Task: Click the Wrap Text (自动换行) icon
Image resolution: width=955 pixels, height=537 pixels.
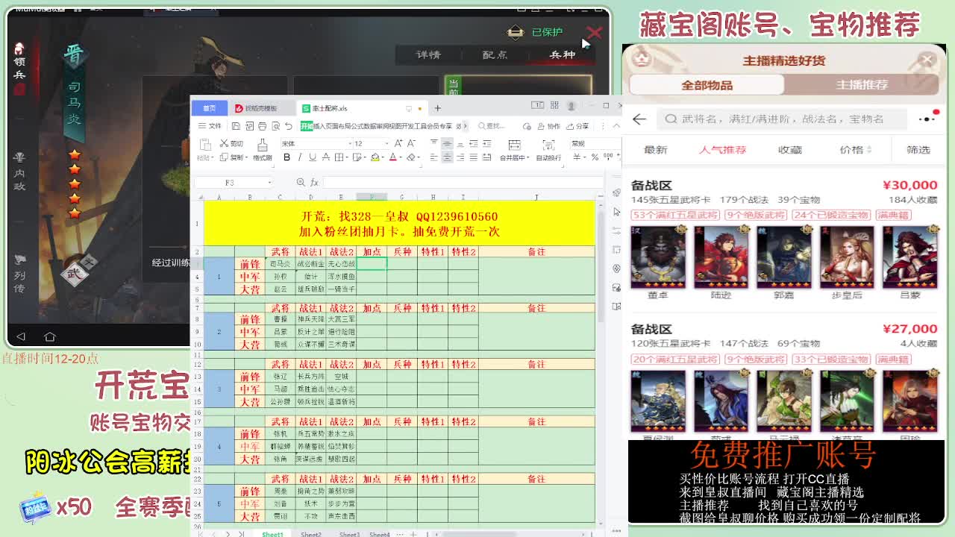Action: click(x=548, y=145)
